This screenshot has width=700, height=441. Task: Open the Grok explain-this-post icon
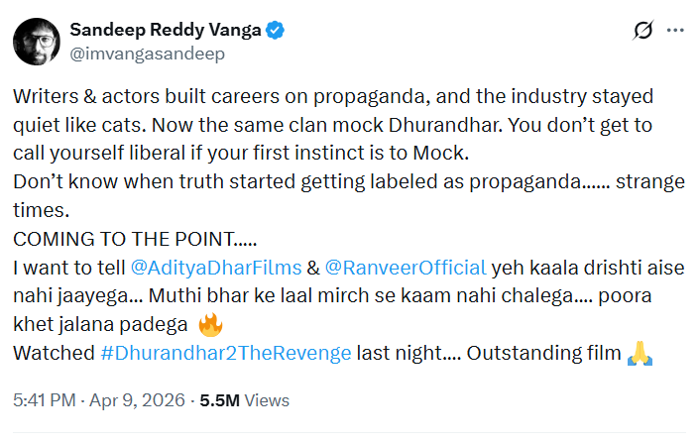click(x=642, y=31)
